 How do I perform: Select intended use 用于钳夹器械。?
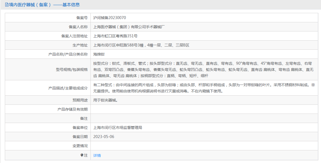click(106, 100)
